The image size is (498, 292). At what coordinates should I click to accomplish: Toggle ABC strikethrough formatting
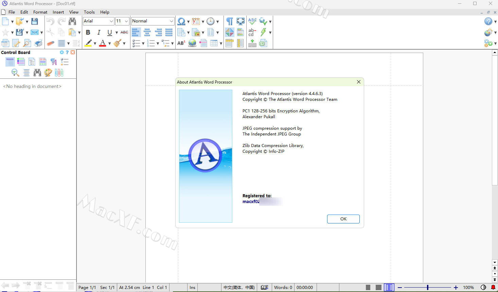click(x=124, y=32)
